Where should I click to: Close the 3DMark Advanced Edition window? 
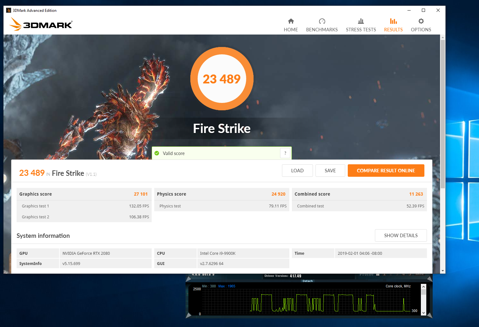point(438,10)
